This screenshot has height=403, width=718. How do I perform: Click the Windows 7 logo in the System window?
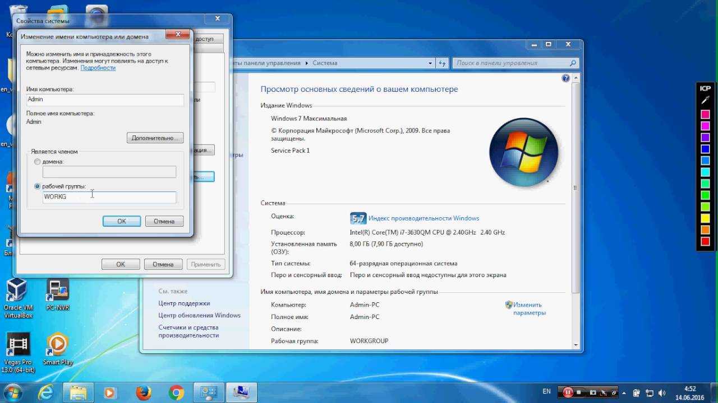524,152
